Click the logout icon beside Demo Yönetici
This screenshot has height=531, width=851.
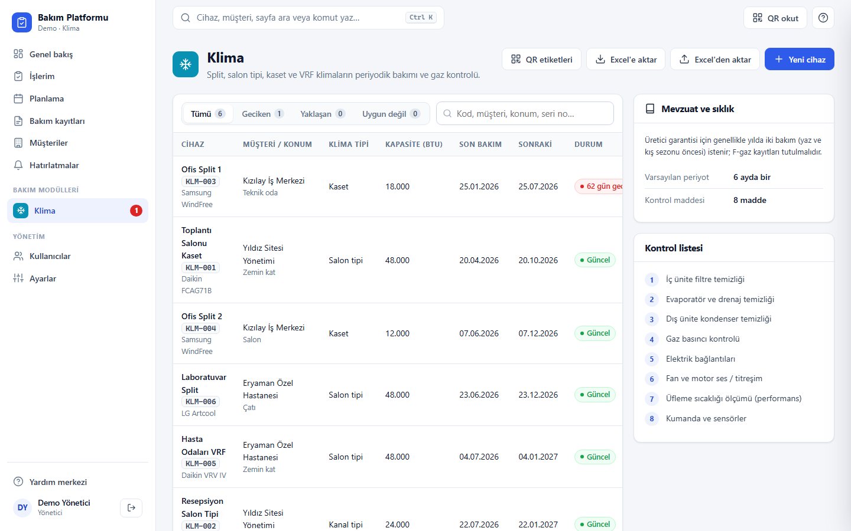point(131,507)
